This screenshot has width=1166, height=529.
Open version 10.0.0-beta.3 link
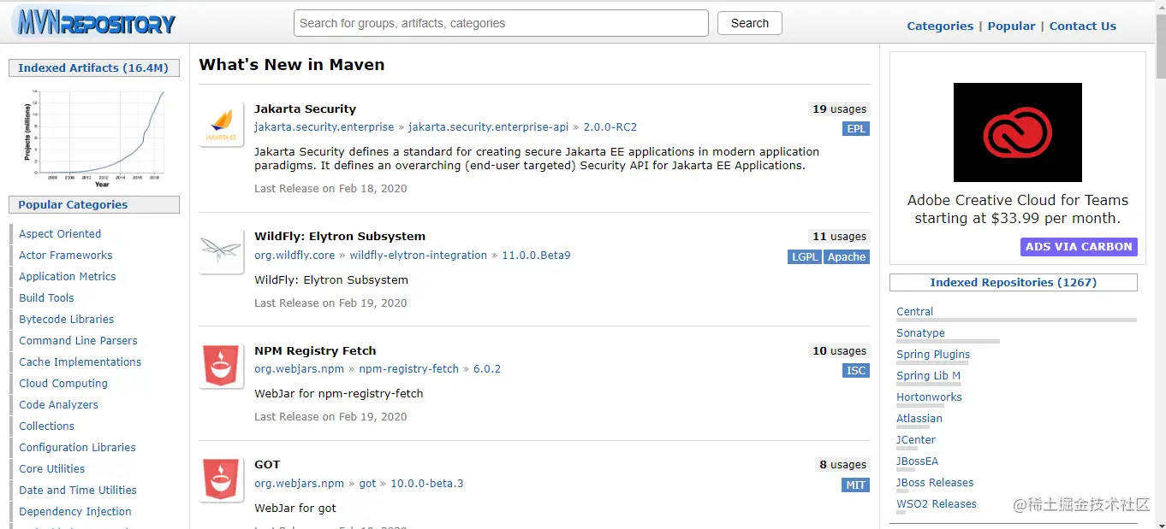(427, 483)
